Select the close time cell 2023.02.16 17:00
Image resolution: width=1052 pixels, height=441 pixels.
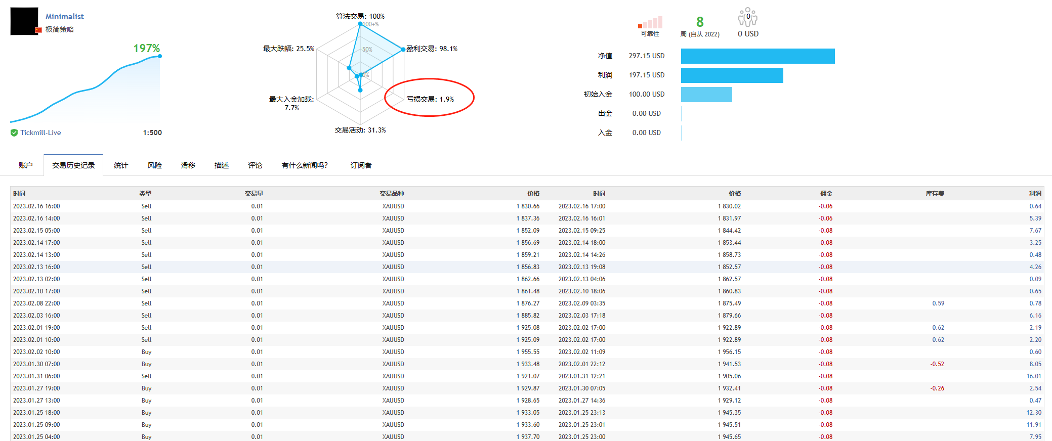click(x=582, y=206)
